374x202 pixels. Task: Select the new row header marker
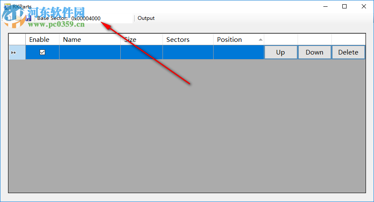(x=17, y=52)
